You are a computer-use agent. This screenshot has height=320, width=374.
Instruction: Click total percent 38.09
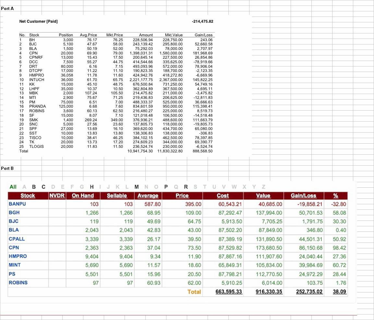point(339,291)
